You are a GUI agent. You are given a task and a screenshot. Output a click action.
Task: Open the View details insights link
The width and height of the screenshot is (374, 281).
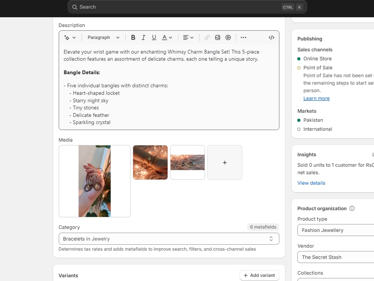[311, 183]
